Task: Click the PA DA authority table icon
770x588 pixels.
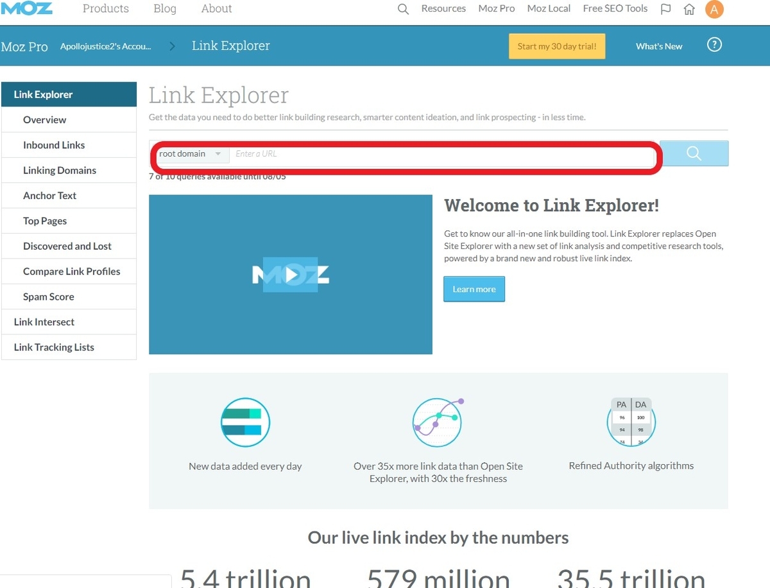Action: [x=631, y=422]
